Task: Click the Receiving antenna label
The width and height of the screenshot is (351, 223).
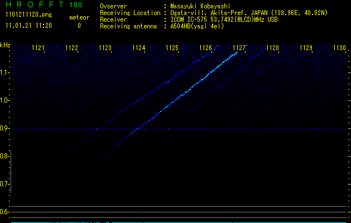Action: click(128, 26)
